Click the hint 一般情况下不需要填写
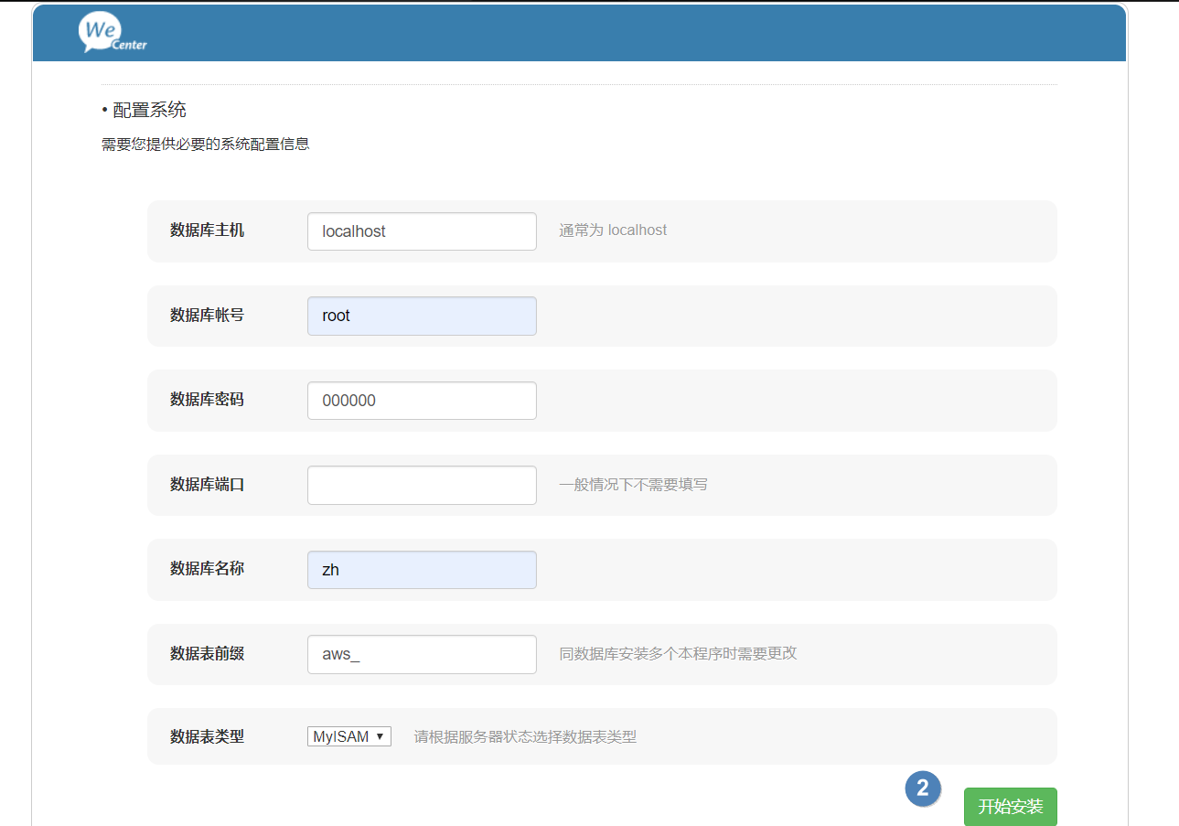This screenshot has width=1179, height=826. (633, 484)
